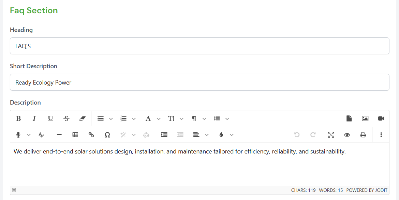Expand the bullet list style dropdown

pyautogui.click(x=111, y=119)
